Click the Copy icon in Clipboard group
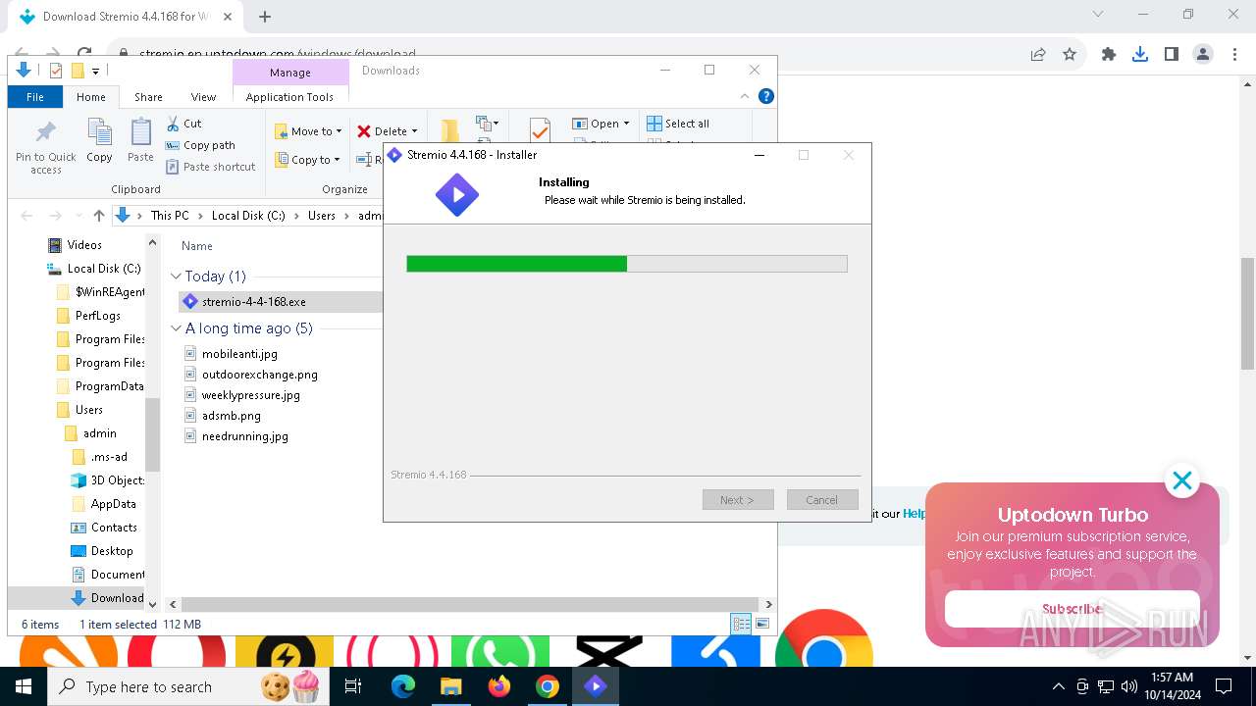This screenshot has width=1256, height=706. [x=99, y=132]
